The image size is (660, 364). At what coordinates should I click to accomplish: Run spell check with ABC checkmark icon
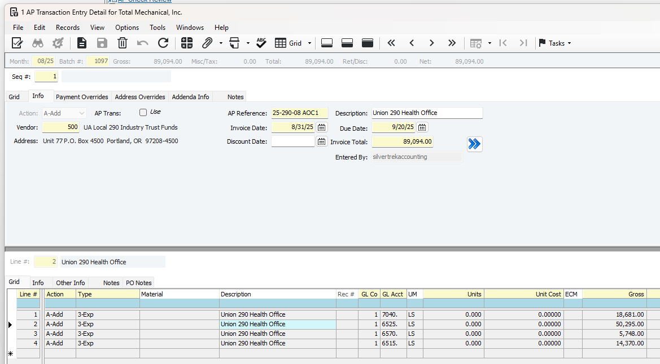[x=261, y=43]
